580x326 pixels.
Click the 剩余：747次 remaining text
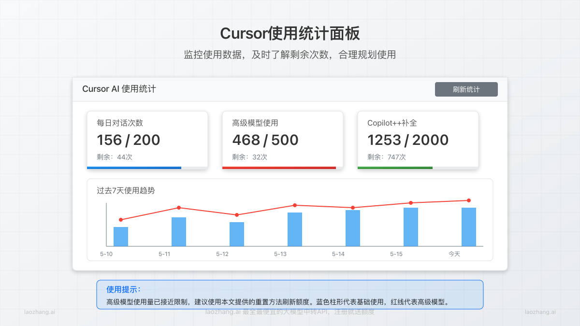(x=387, y=157)
